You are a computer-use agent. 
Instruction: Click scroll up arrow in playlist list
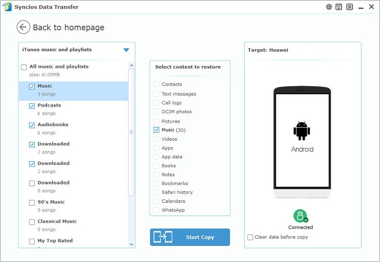(132, 65)
